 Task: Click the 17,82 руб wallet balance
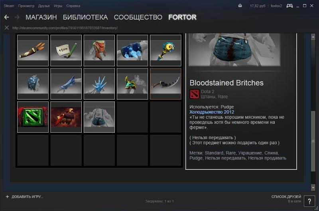pos(258,6)
